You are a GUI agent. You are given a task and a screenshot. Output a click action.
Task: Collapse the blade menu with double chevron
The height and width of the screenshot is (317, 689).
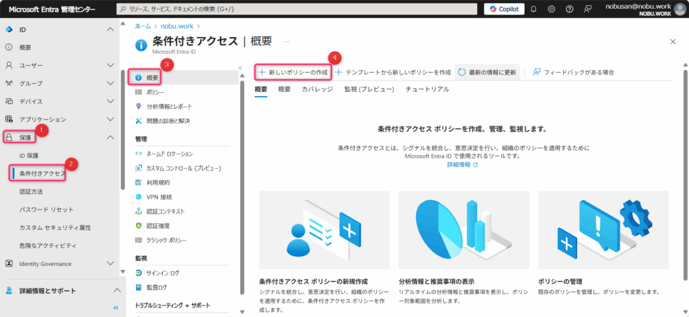click(x=240, y=68)
